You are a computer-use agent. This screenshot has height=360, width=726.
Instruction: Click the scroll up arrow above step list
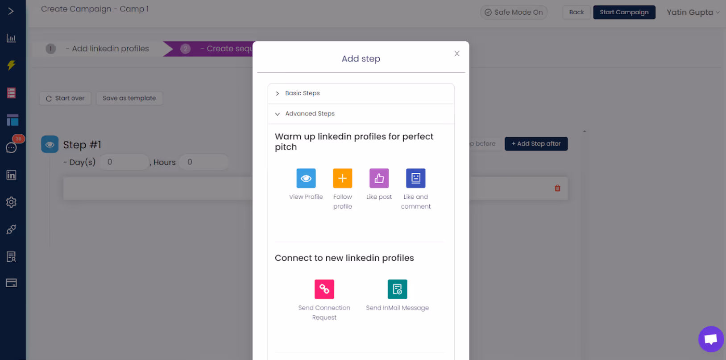tap(584, 131)
